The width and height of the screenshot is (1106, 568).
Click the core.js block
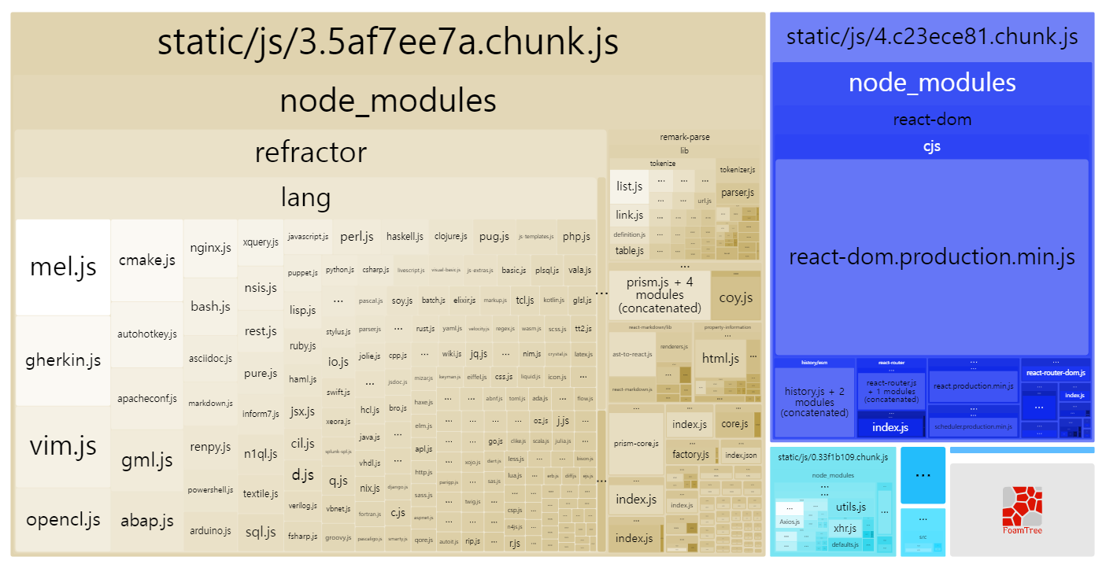coord(735,424)
